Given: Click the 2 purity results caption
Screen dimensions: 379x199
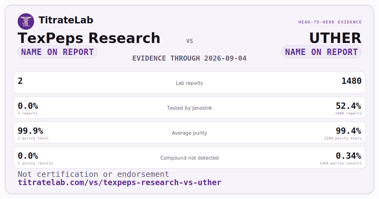Looking at the screenshot, I should [35, 163].
